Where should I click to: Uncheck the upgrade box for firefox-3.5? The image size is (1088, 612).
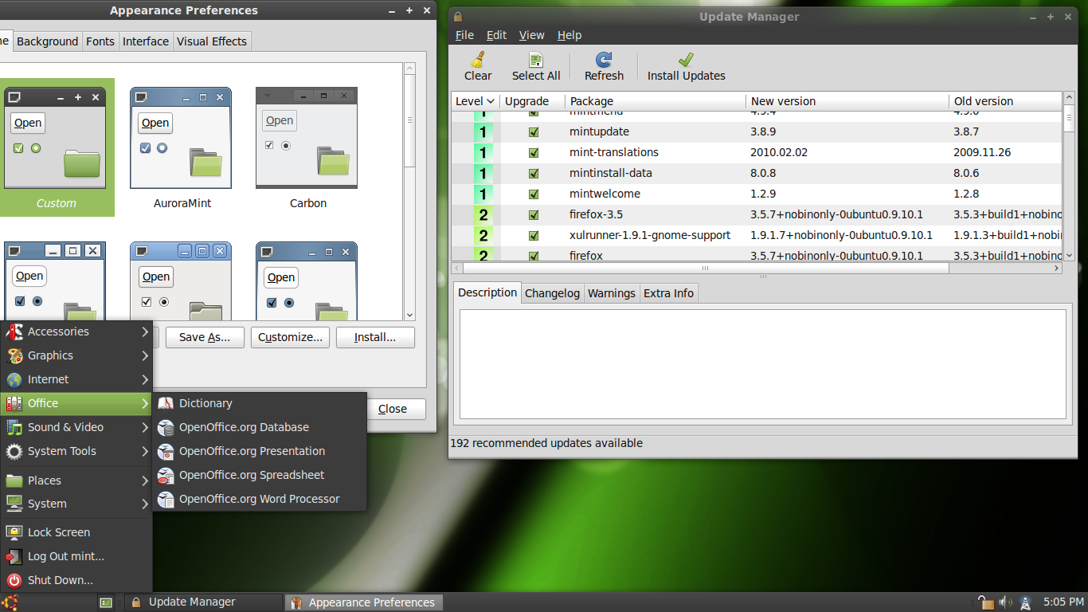pos(534,214)
